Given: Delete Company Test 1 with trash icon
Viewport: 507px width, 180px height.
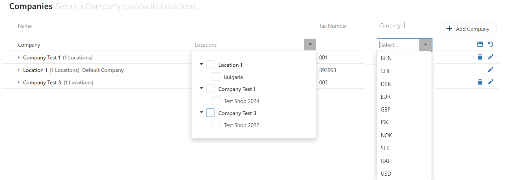Looking at the screenshot, I should (x=480, y=57).
